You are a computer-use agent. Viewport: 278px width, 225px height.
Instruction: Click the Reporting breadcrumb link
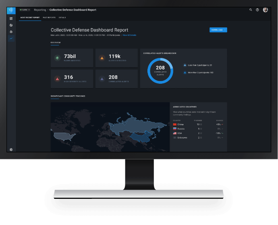pos(40,10)
